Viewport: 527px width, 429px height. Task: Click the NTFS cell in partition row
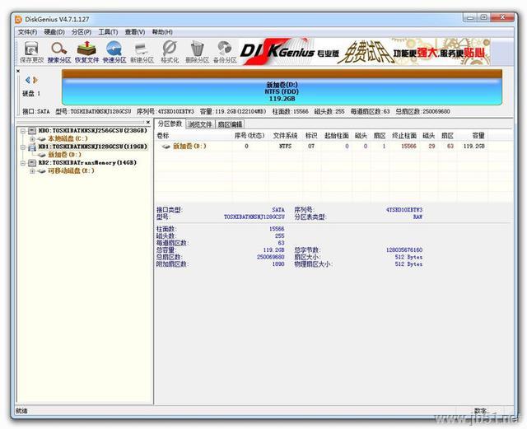tap(286, 147)
